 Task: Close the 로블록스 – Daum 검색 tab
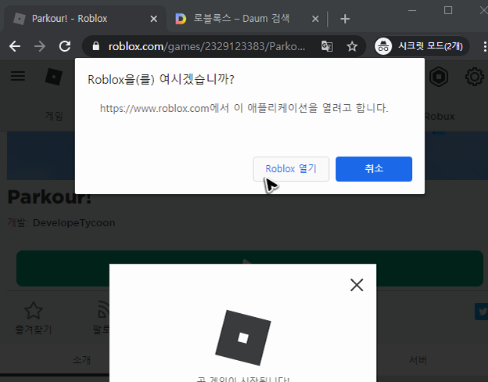click(x=315, y=19)
